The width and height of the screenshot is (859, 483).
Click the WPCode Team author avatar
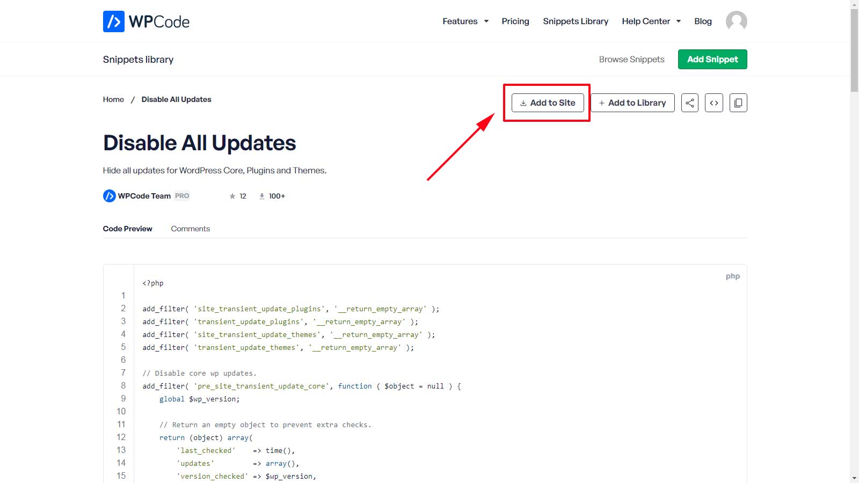(x=110, y=196)
